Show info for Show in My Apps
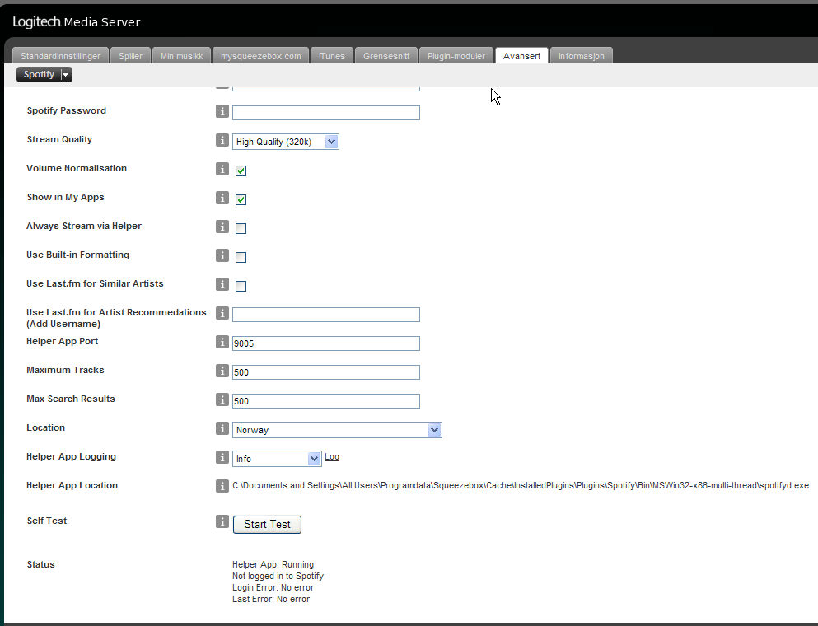Viewport: 818px width, 626px height. pyautogui.click(x=222, y=198)
